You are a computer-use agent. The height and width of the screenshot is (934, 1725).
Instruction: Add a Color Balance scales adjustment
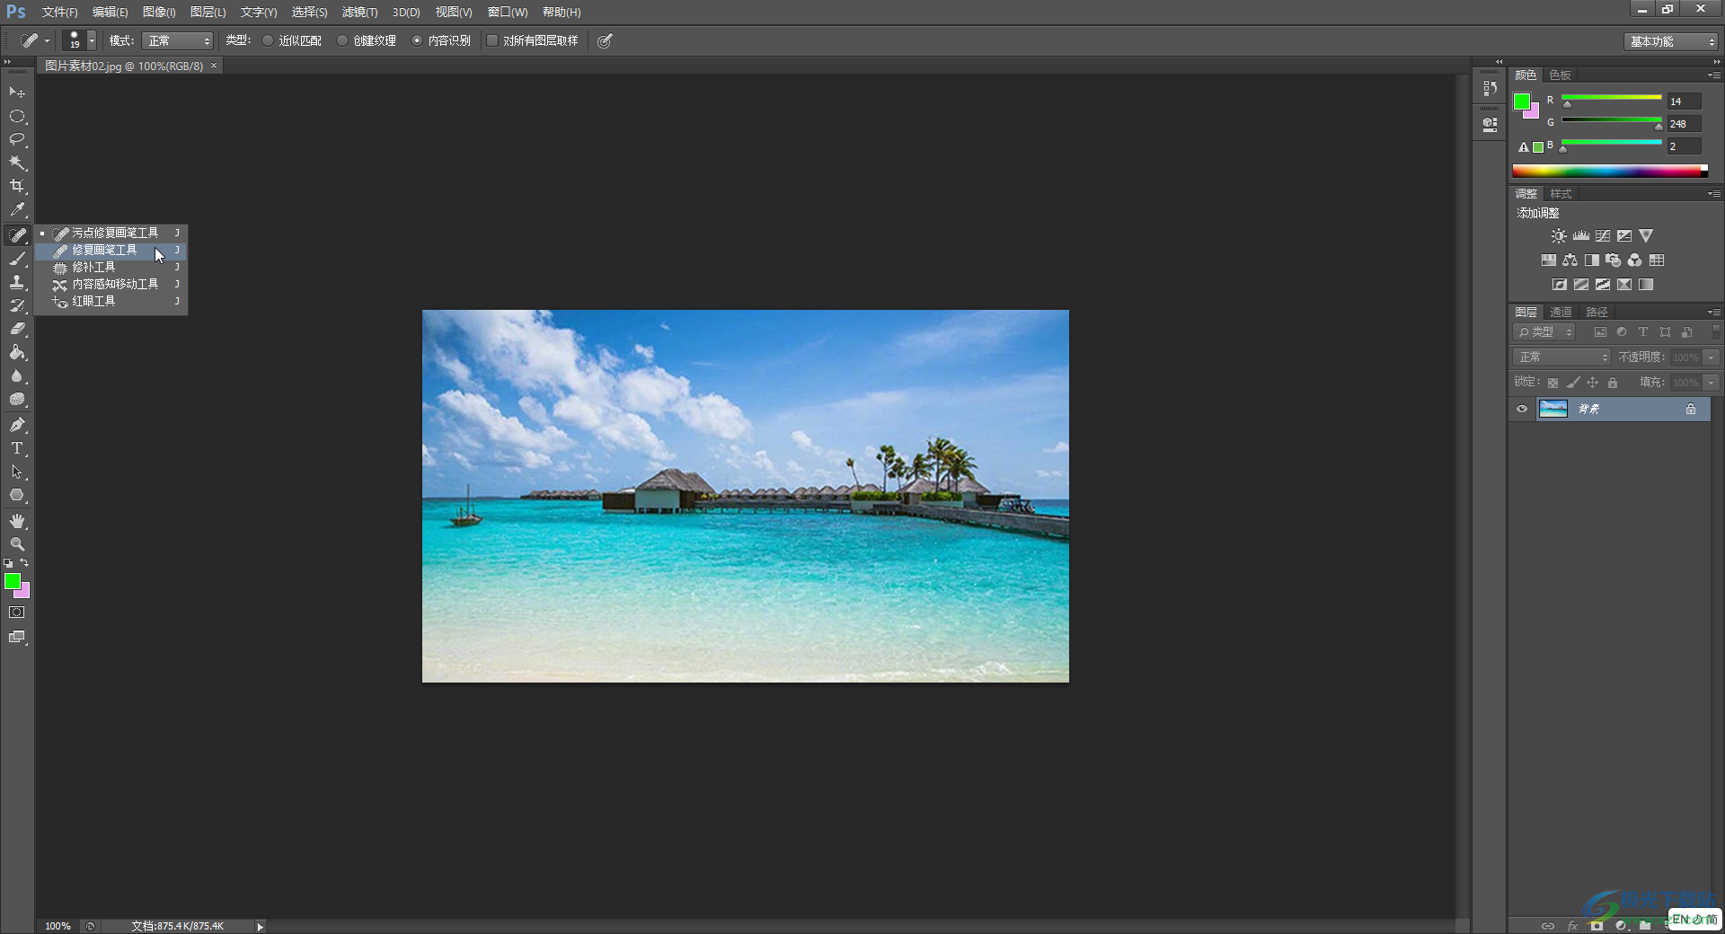pyautogui.click(x=1570, y=260)
